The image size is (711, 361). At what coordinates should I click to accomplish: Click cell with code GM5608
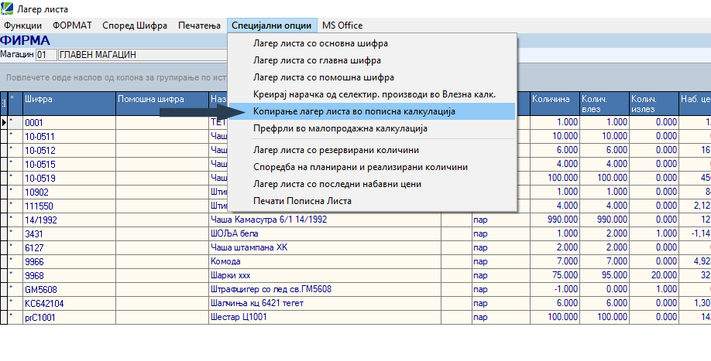click(70, 290)
